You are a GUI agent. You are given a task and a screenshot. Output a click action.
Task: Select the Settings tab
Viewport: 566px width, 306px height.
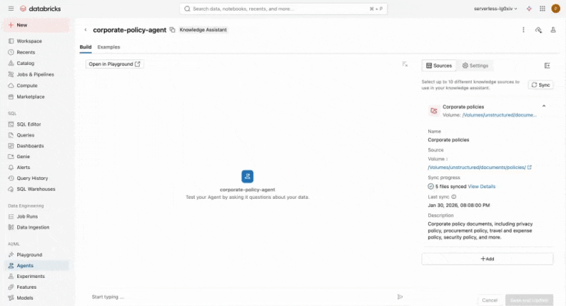tap(475, 66)
